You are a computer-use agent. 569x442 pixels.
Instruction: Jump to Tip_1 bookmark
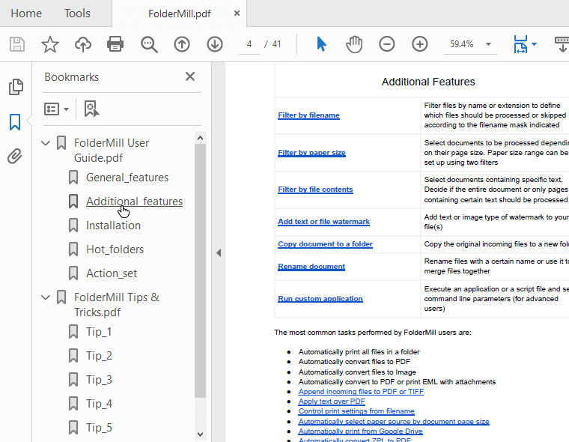click(x=99, y=332)
